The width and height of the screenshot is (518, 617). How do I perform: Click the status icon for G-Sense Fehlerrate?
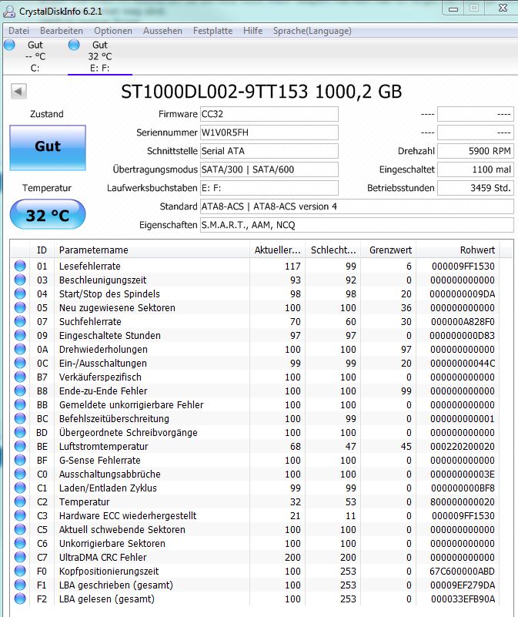click(20, 460)
